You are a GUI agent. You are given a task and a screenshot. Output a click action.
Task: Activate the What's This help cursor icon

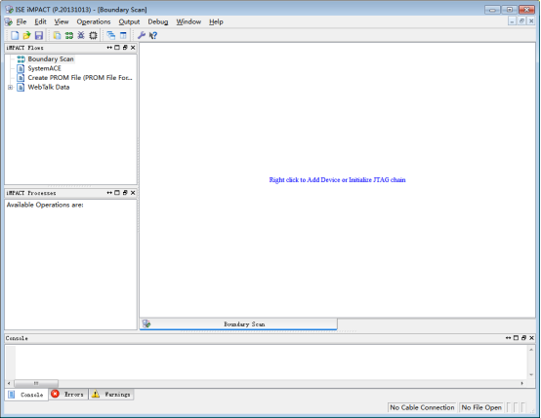pos(153,35)
